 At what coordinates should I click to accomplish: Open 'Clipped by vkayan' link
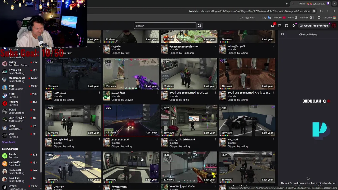click(x=122, y=100)
